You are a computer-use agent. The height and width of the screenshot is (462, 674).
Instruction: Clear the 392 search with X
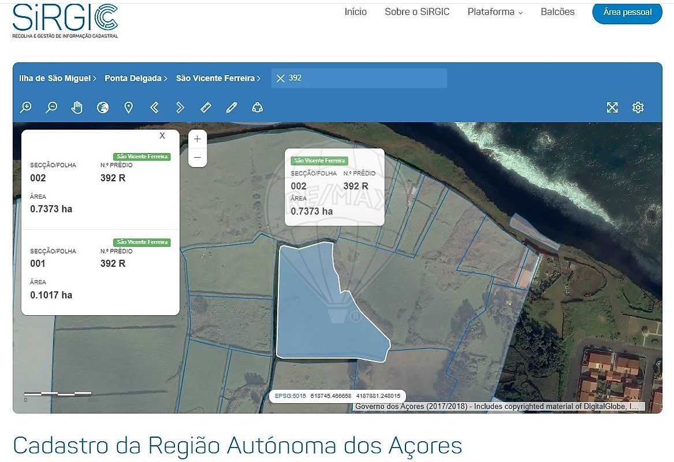pyautogui.click(x=280, y=78)
